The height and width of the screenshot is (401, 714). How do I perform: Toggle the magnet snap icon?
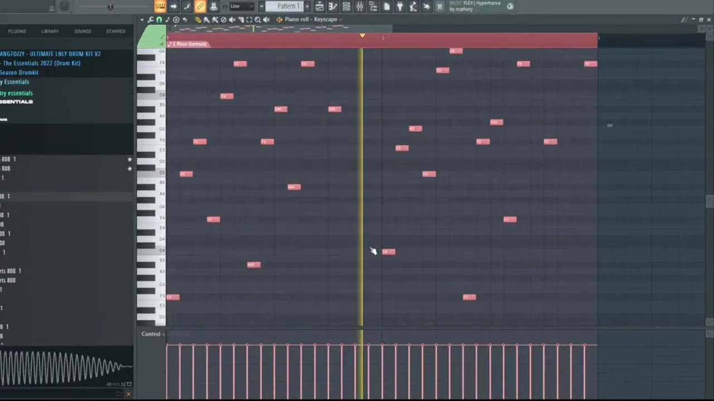[159, 19]
